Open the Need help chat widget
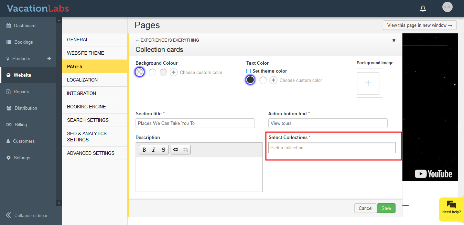The height and width of the screenshot is (225, 464). (x=451, y=207)
